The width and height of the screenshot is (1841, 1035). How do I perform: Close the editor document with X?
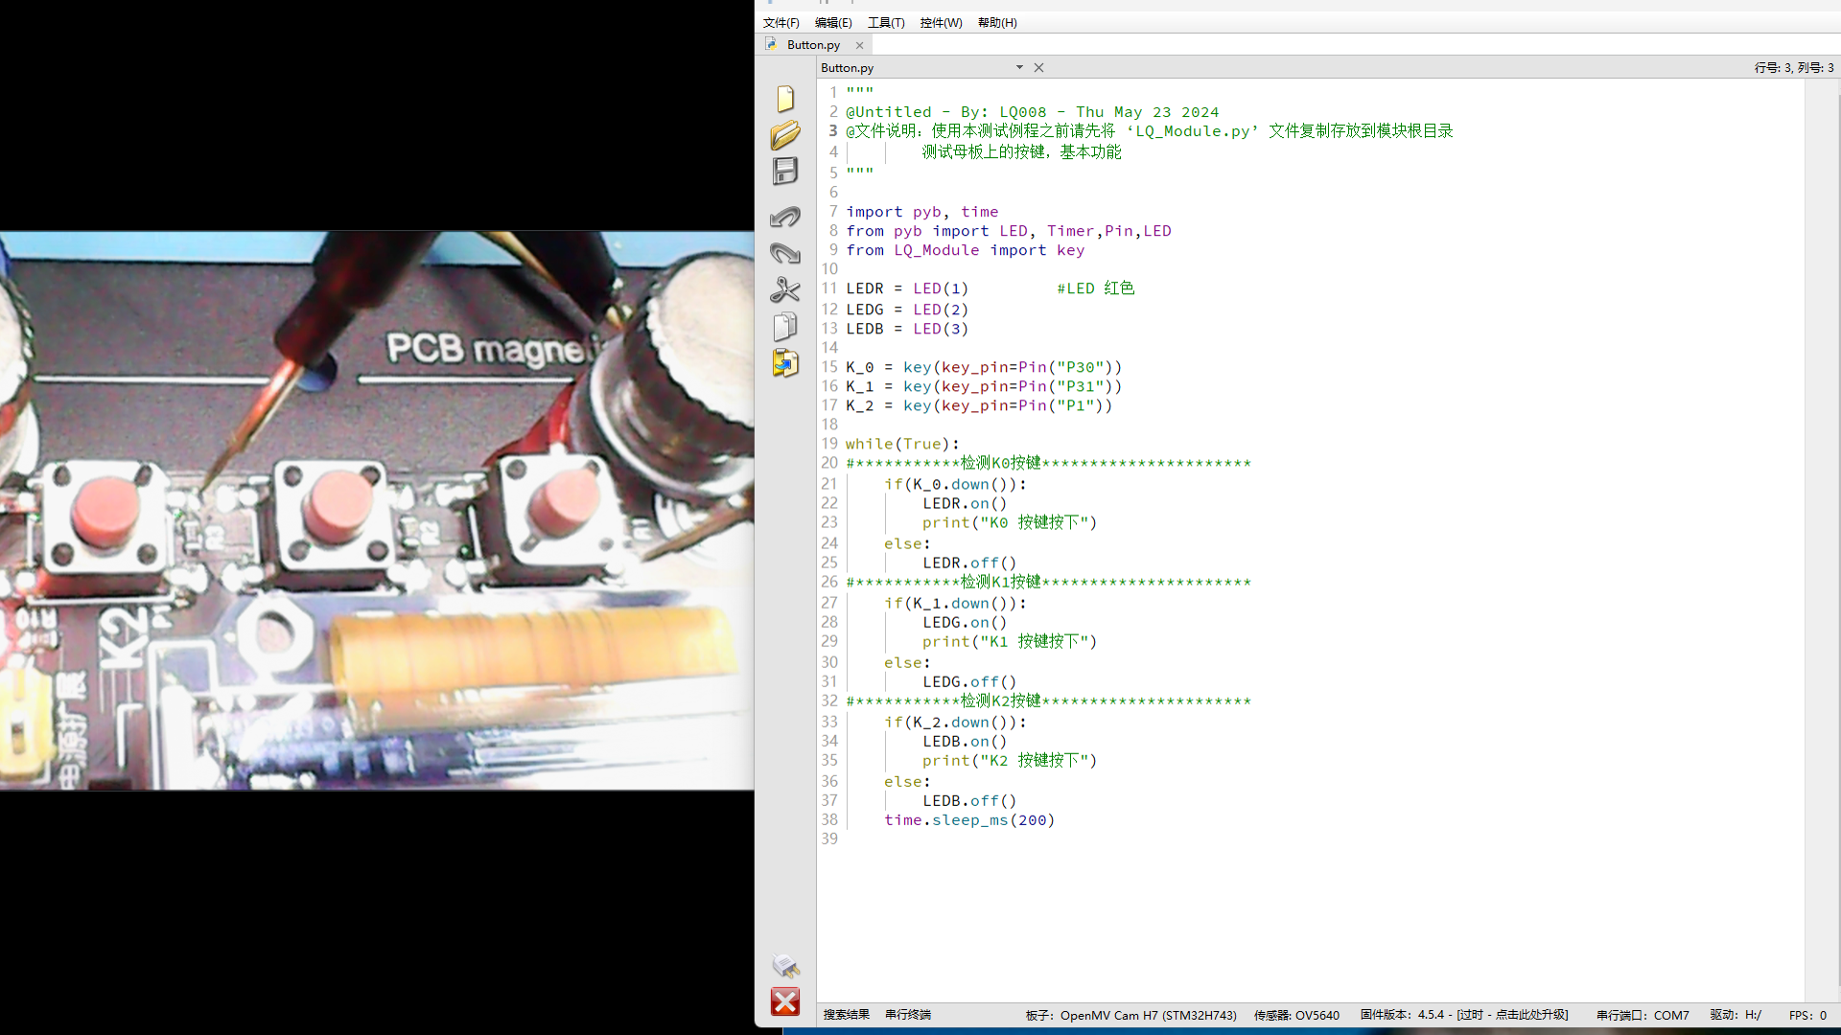[x=1038, y=67]
